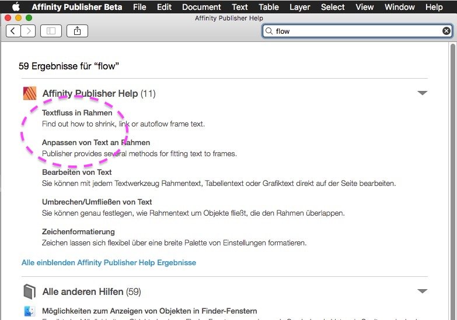Click the Finder icon beside Möglichkeiten result
This screenshot has width=457, height=320.
coord(29,311)
